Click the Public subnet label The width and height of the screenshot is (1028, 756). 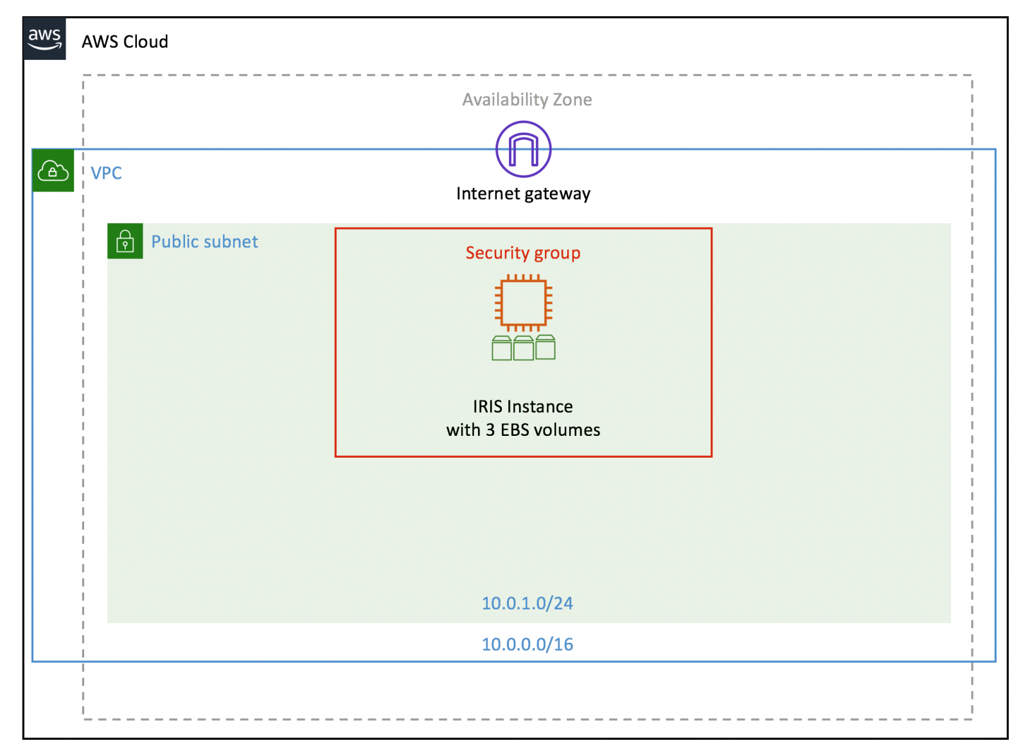tap(205, 242)
